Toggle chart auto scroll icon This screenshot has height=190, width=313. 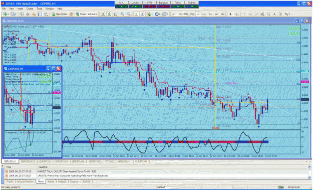pos(136,14)
